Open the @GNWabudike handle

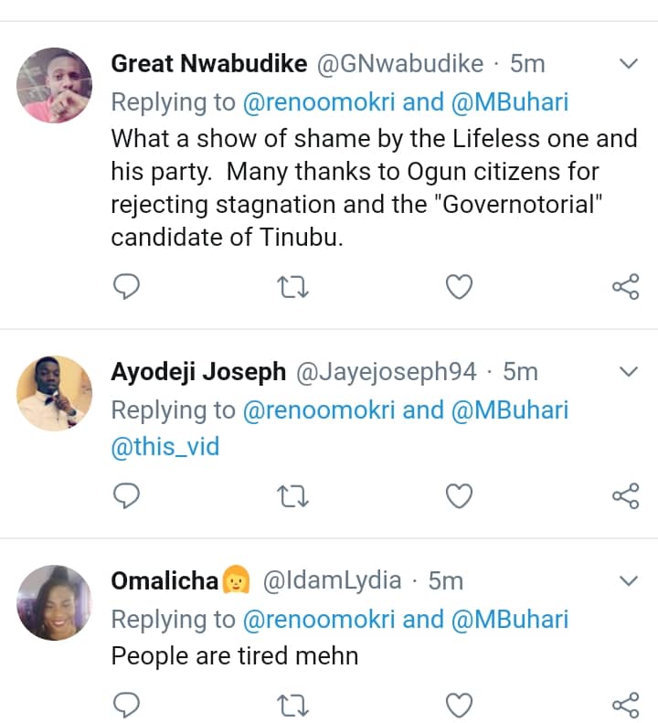(399, 64)
